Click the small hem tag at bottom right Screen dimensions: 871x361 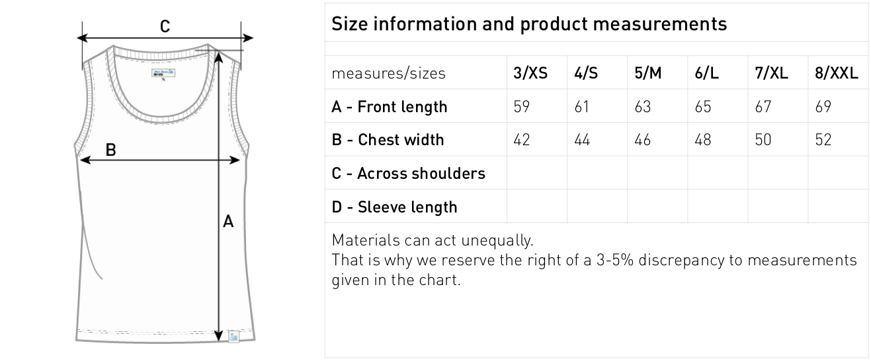pos(233,337)
